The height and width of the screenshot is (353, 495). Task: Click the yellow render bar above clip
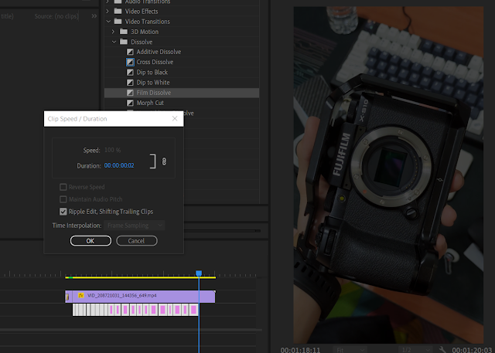click(x=141, y=277)
